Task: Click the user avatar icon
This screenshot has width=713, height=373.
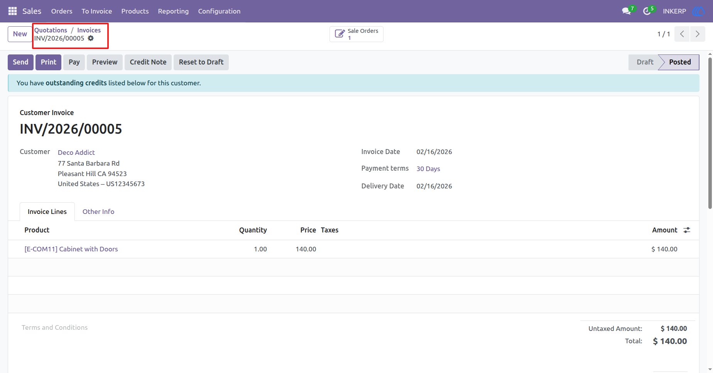Action: (698, 11)
